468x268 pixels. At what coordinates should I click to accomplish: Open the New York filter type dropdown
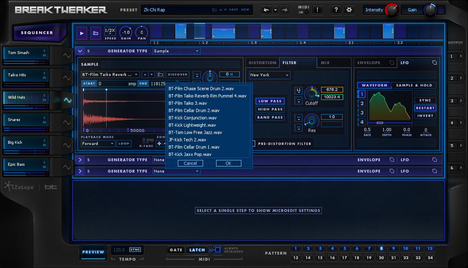[269, 75]
